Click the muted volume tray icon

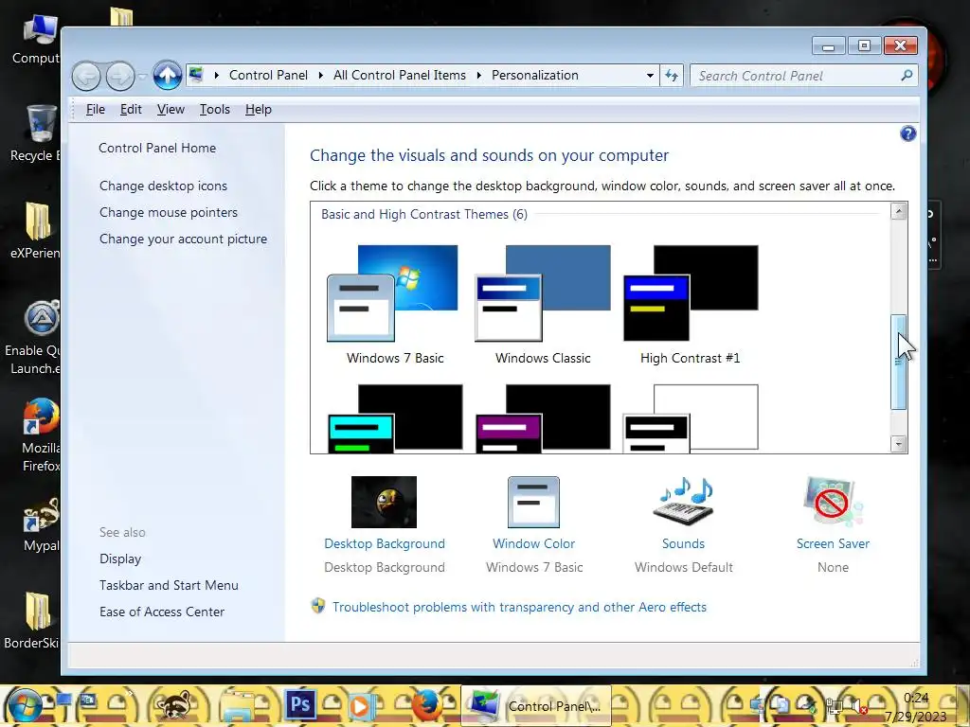pos(857,705)
